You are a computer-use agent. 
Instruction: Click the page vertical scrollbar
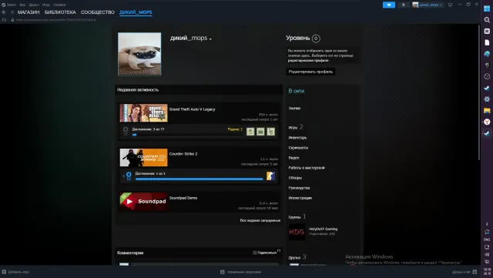pyautogui.click(x=479, y=92)
